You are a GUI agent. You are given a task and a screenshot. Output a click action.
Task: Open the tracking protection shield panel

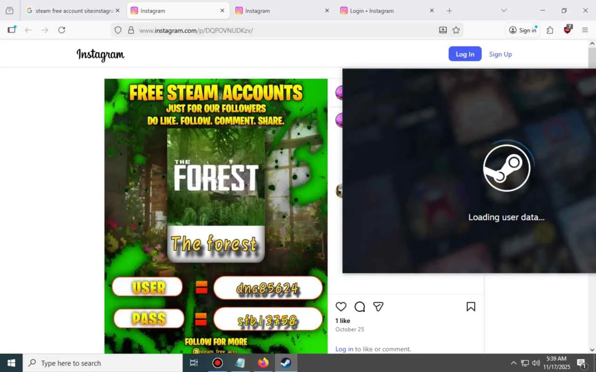(x=118, y=30)
